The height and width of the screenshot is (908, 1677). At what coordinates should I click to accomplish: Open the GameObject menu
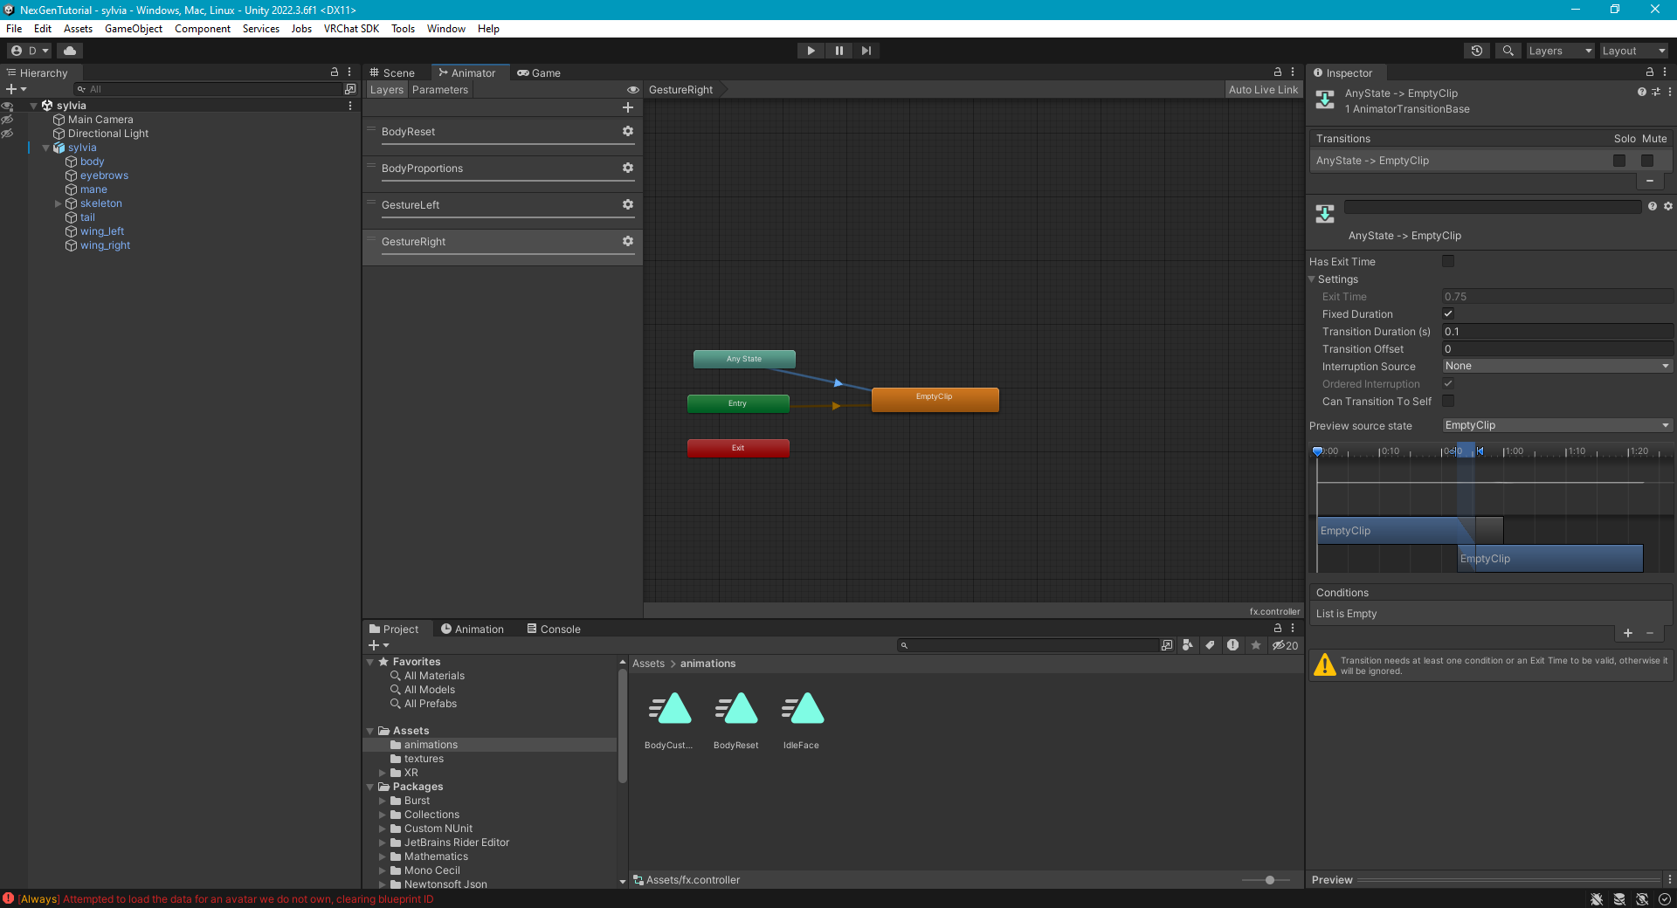(x=134, y=29)
